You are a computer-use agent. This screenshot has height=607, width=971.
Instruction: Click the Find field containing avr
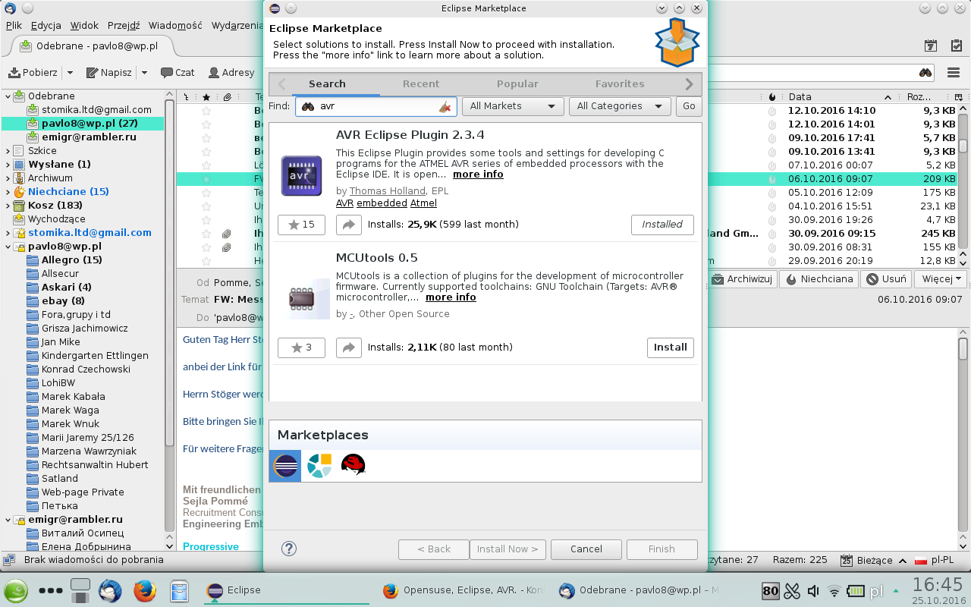coord(376,106)
